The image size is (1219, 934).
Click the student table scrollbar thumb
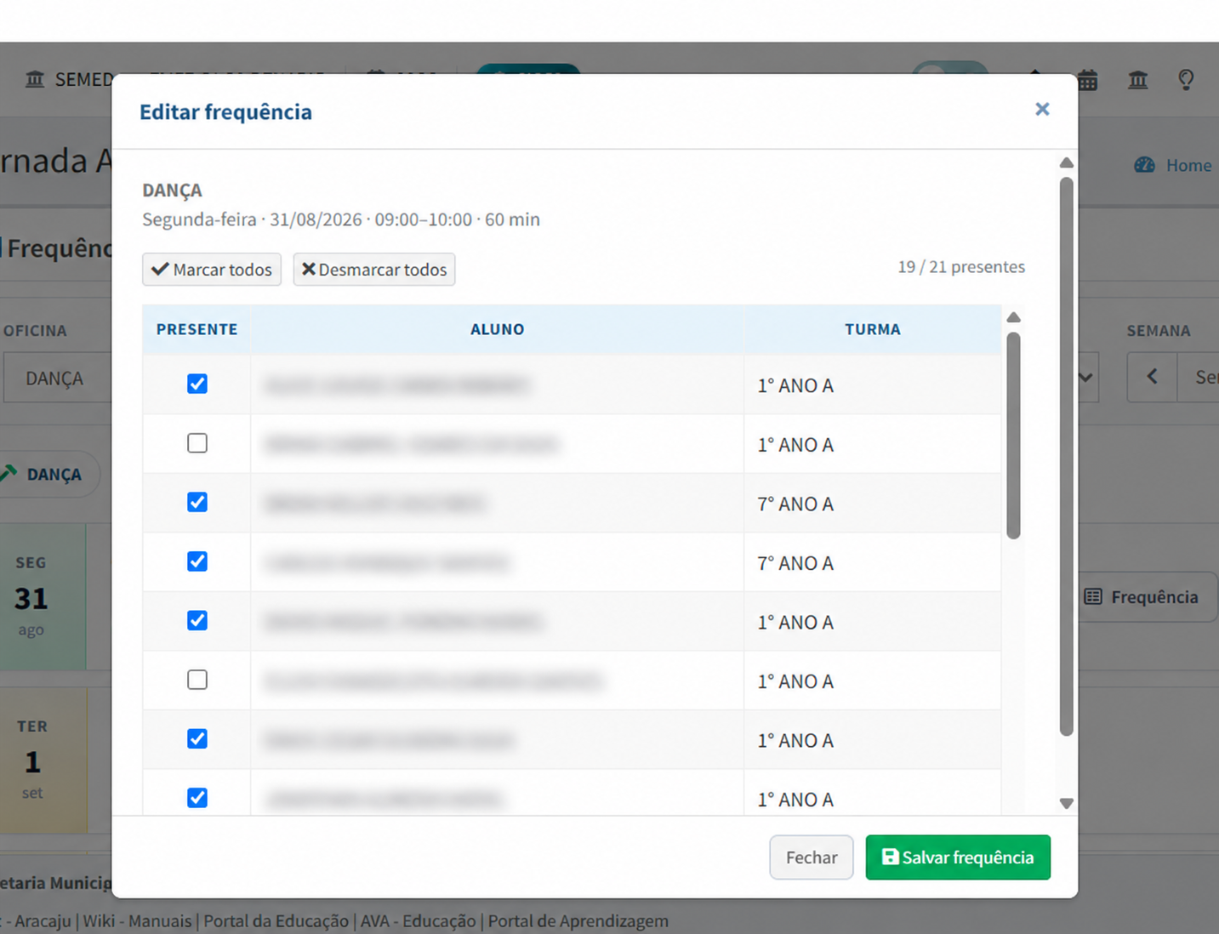coord(1013,436)
